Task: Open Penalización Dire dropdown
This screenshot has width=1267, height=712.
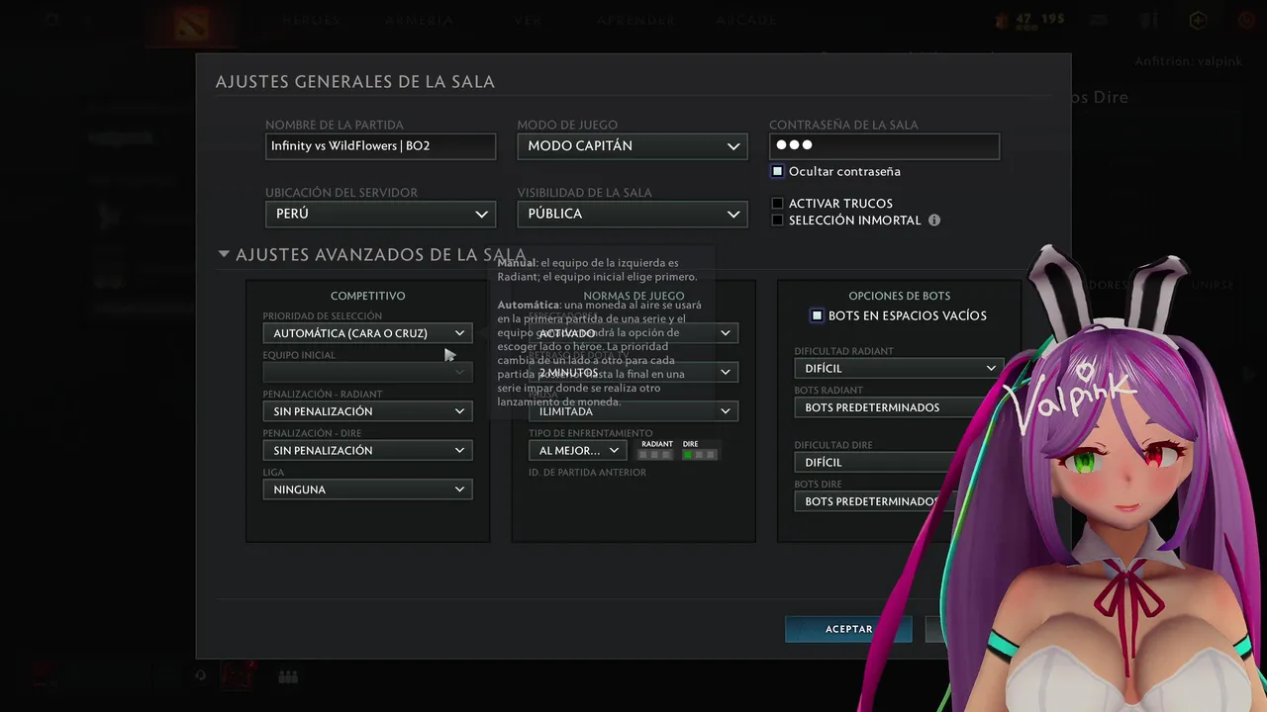Action: (367, 450)
